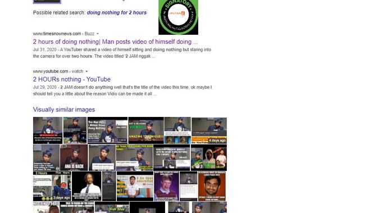Open thumbnail of man in white shirt and tie
The width and height of the screenshot is (378, 213).
tap(86, 186)
